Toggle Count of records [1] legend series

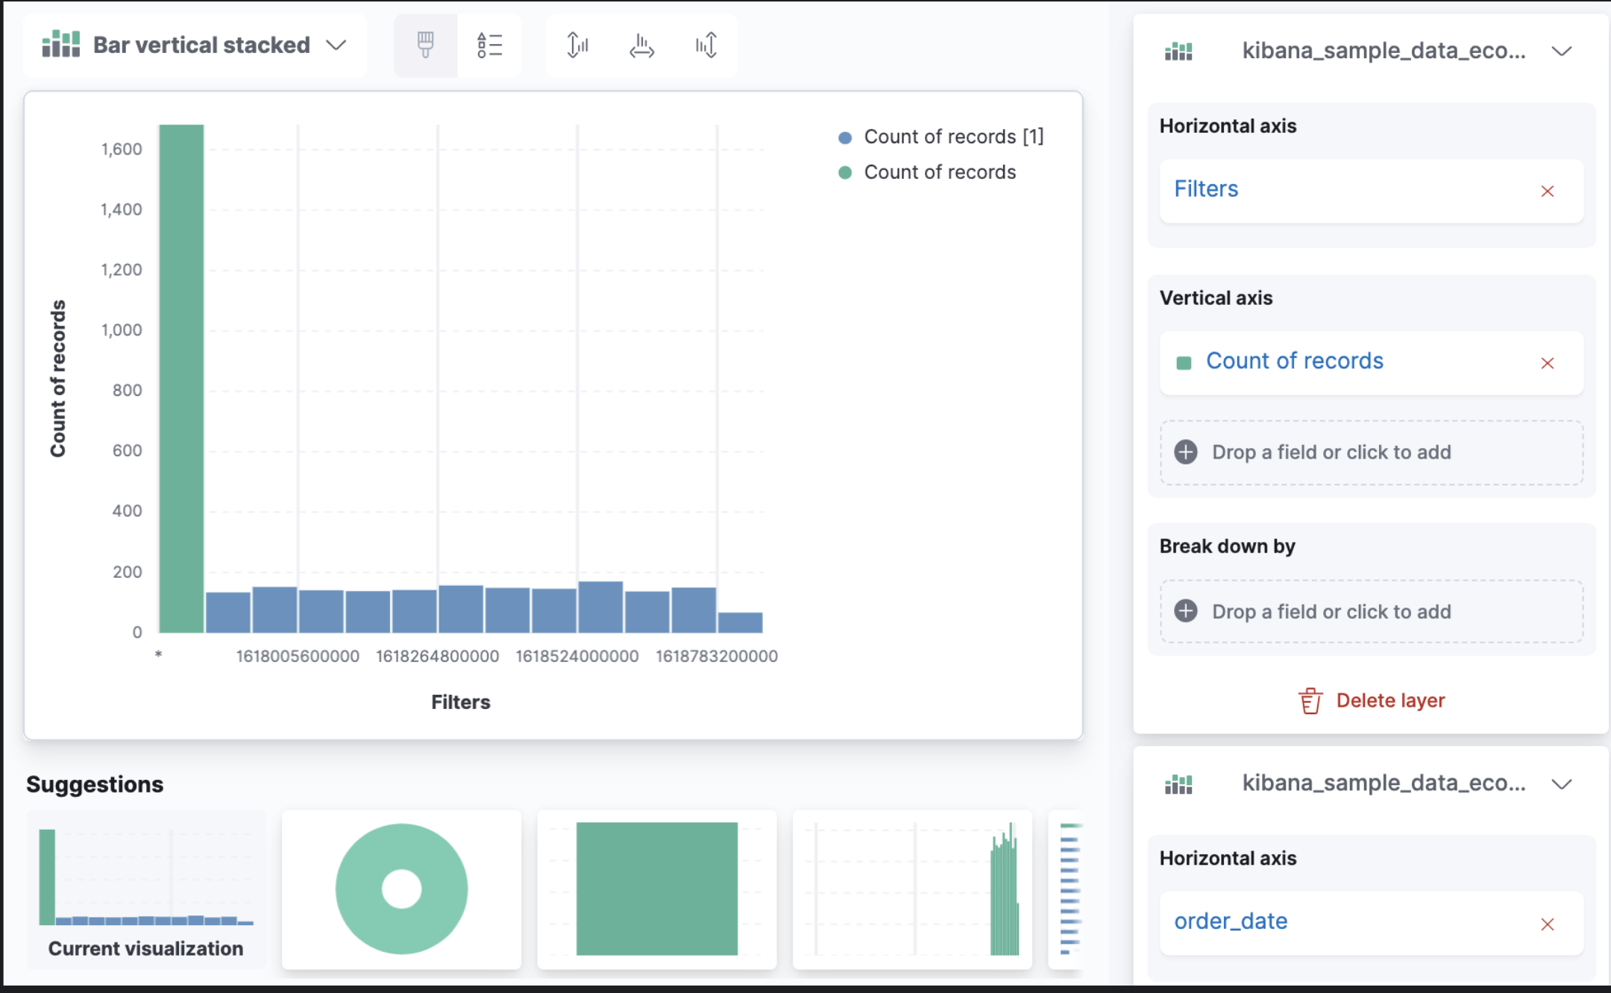point(953,137)
